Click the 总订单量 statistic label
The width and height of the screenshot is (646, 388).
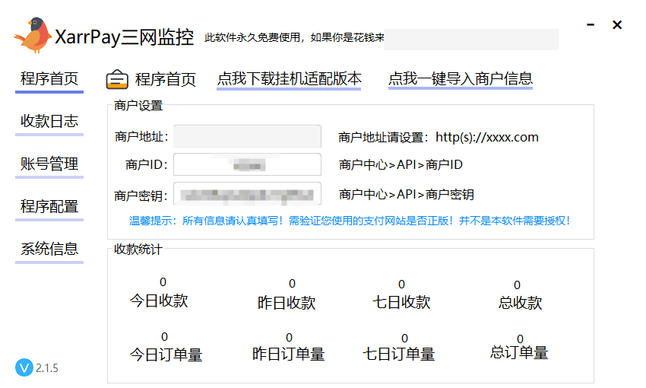[x=519, y=352]
